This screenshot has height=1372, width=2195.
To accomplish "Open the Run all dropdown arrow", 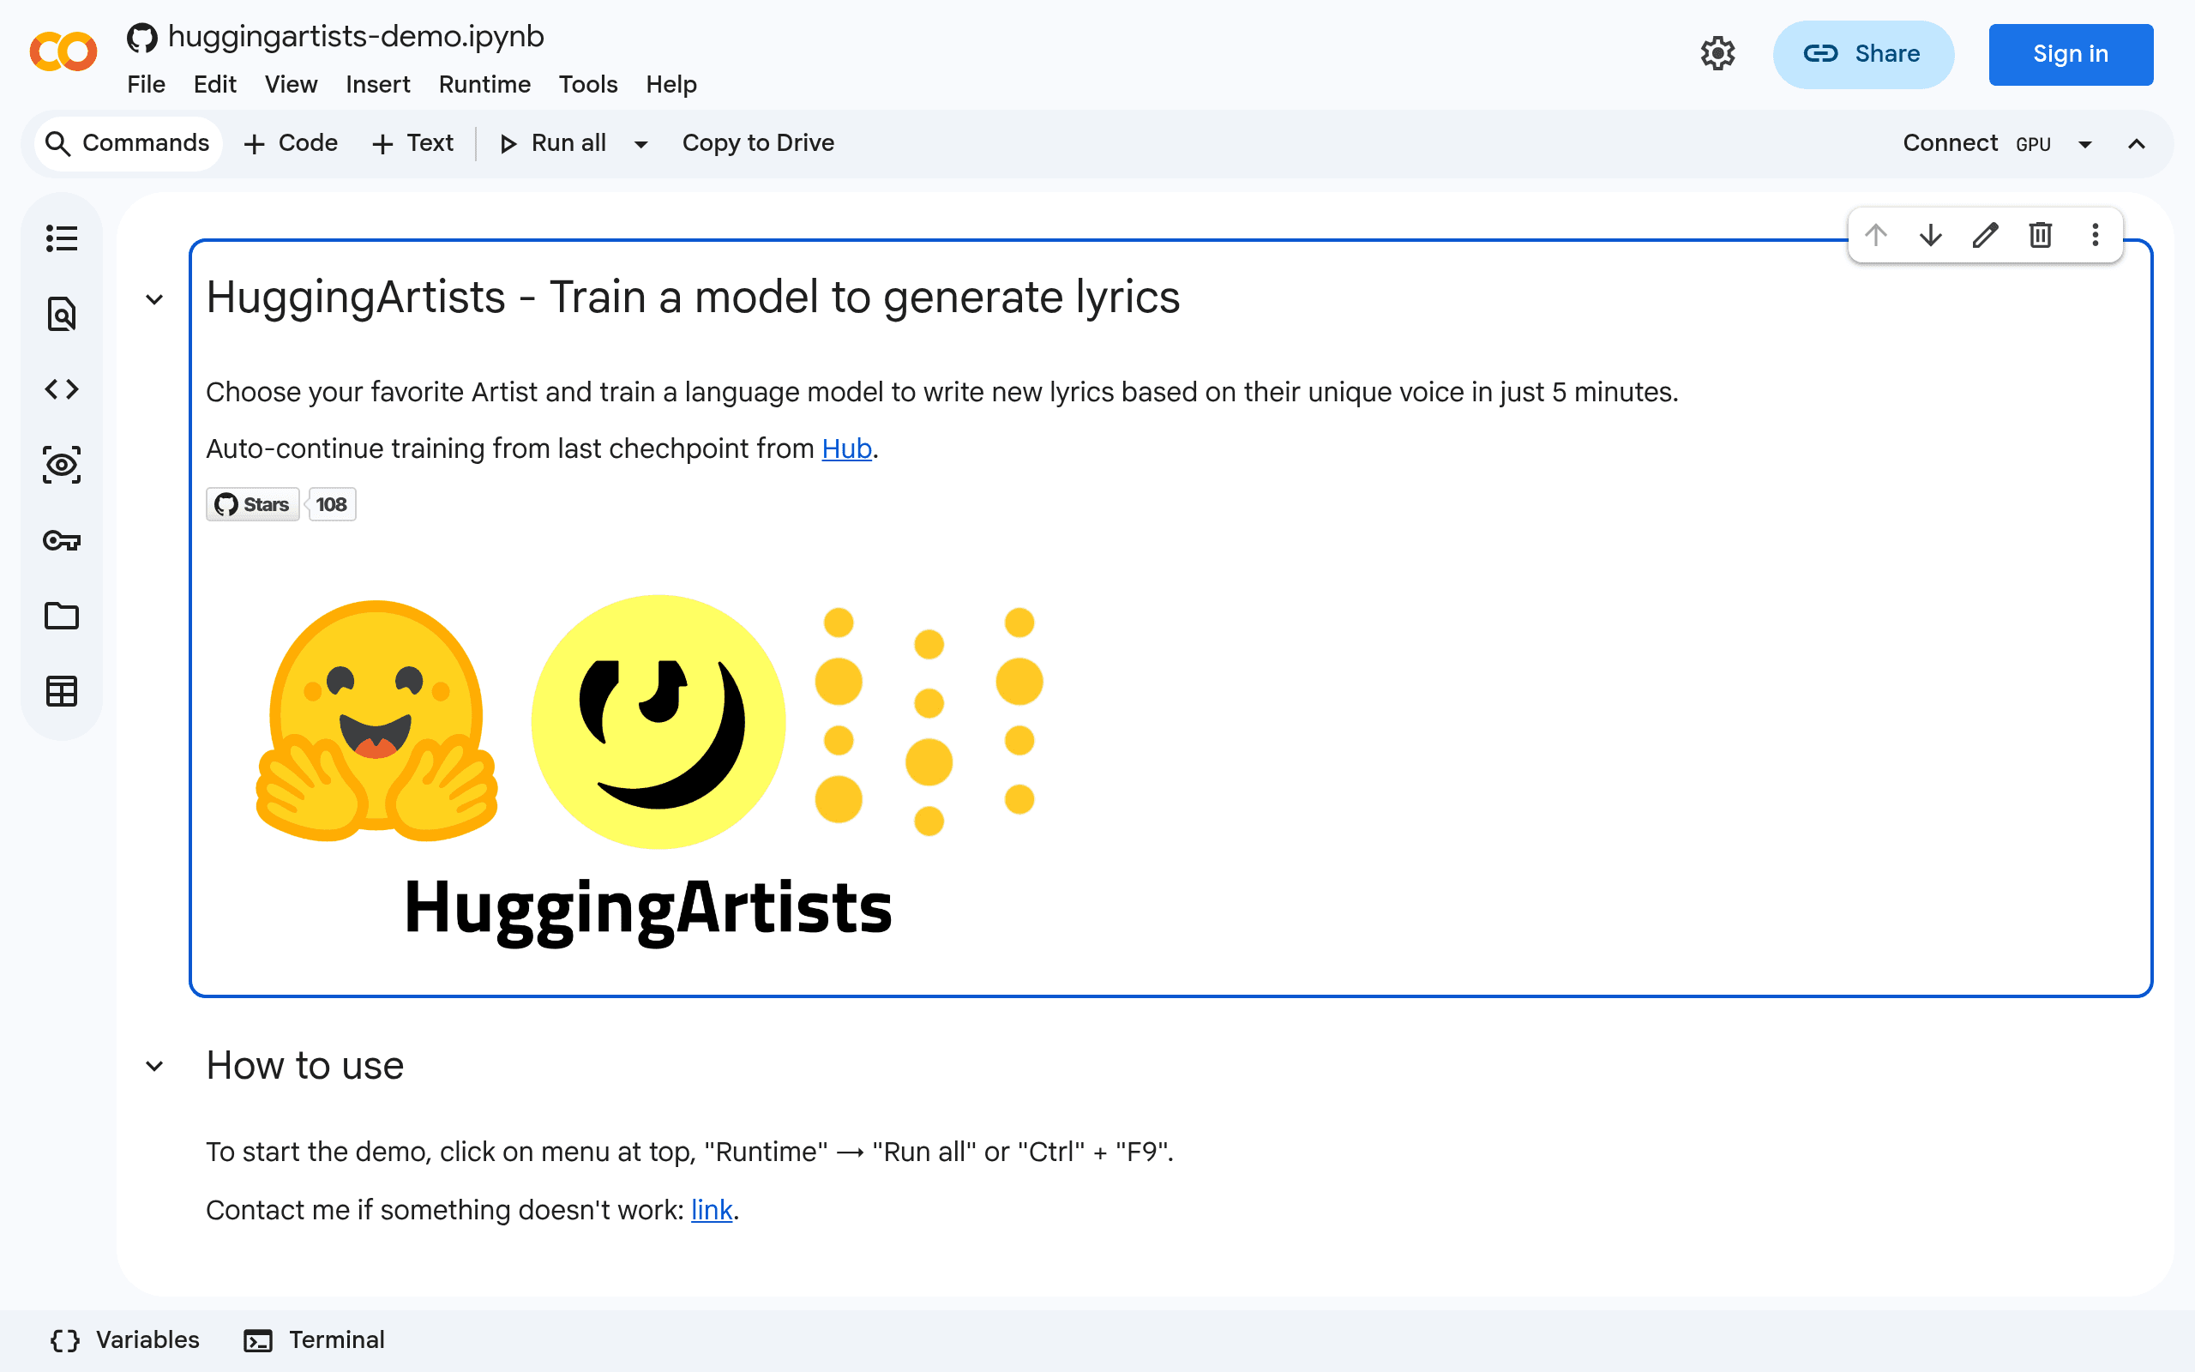I will (x=640, y=144).
